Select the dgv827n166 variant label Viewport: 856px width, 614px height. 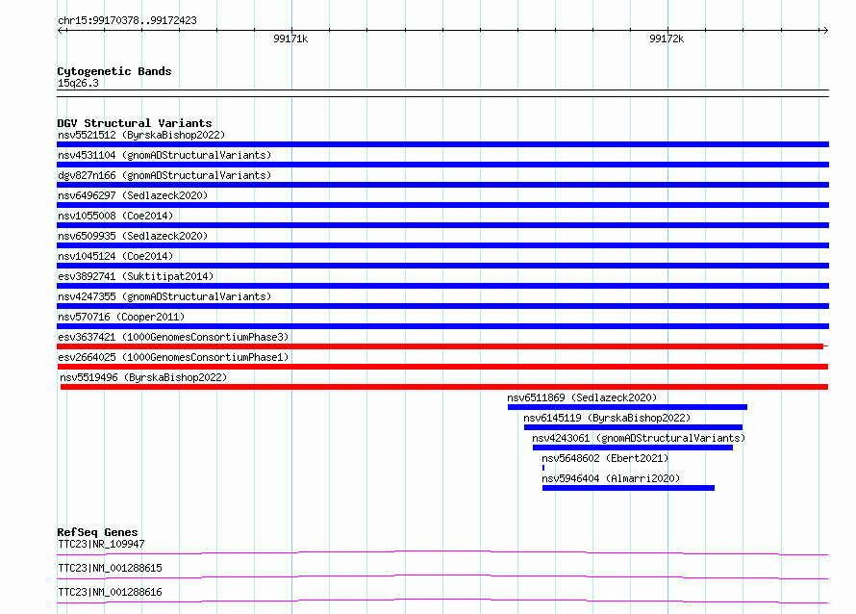[x=164, y=175]
